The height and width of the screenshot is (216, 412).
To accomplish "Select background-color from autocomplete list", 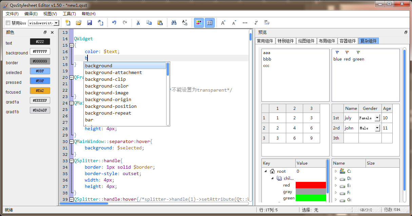I will (107, 86).
